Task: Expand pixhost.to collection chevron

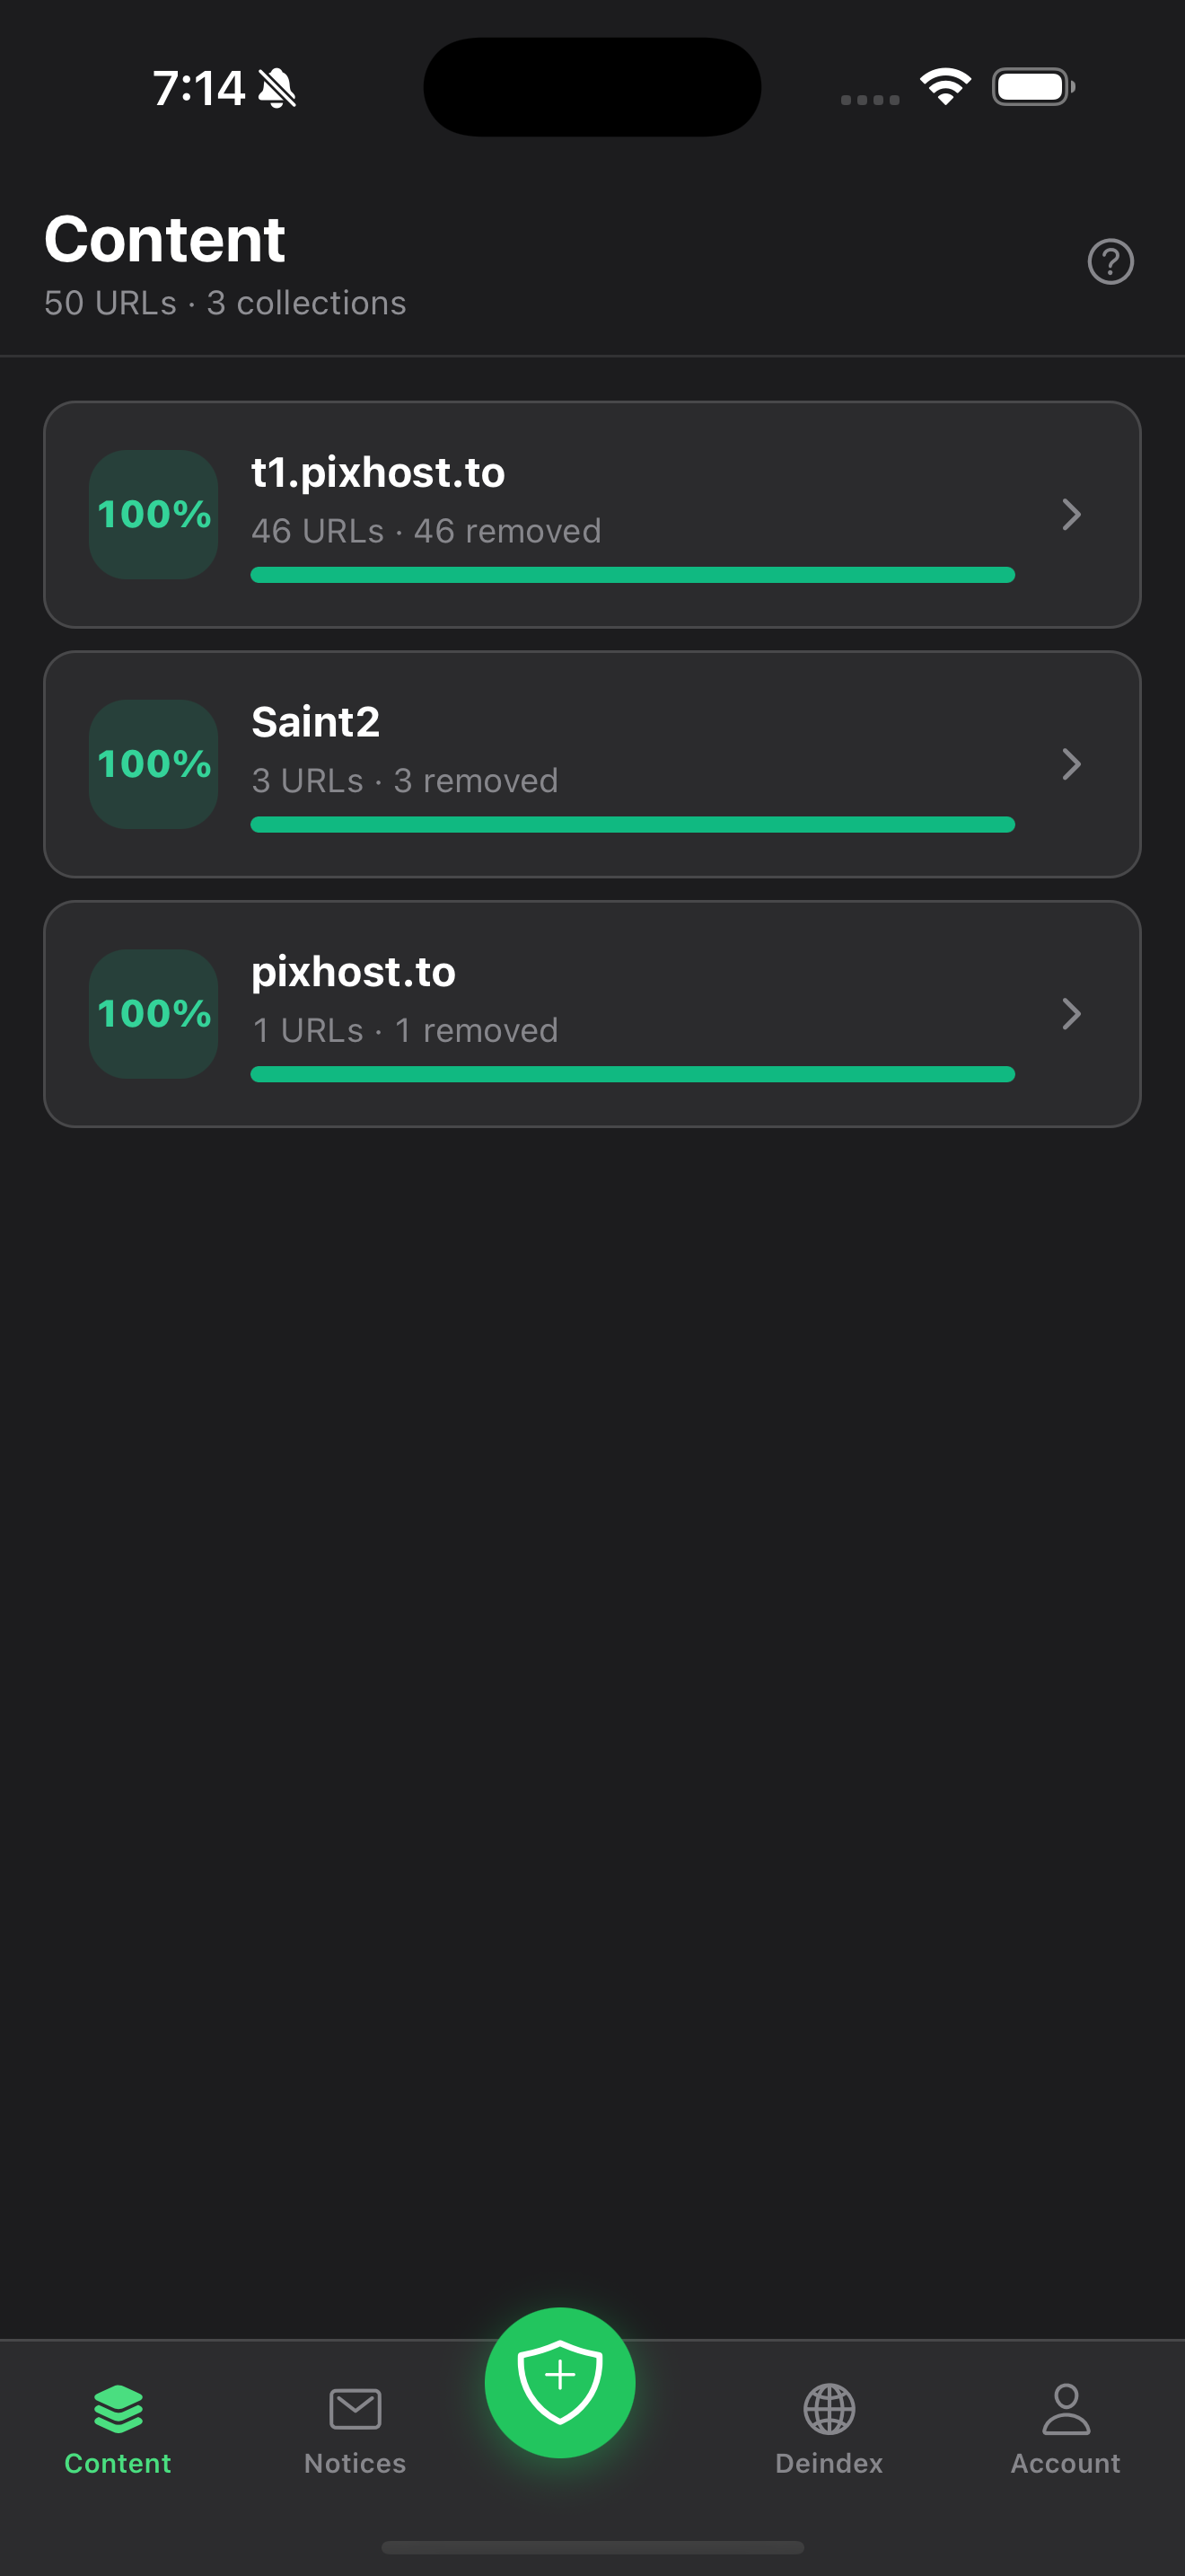Action: (1071, 1014)
